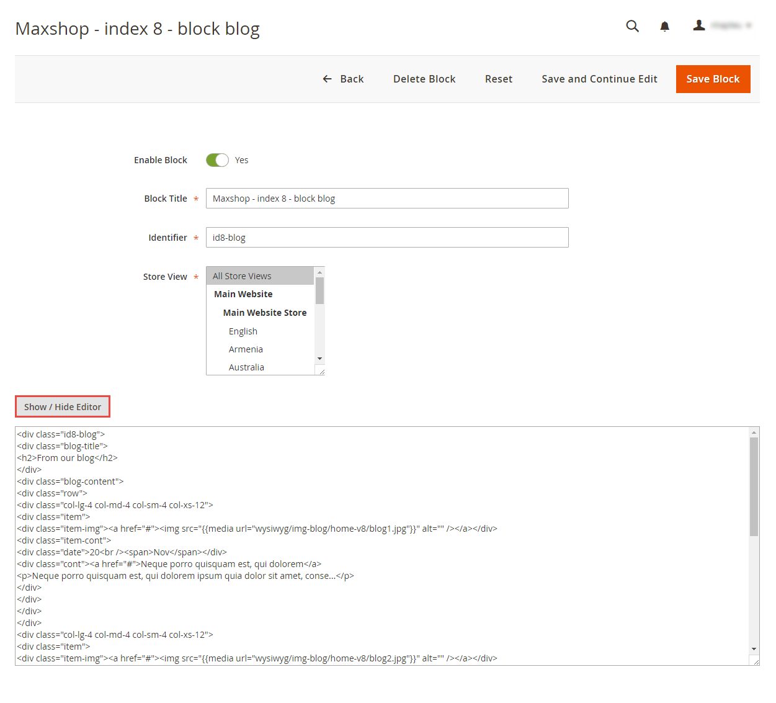
Task: Click the Back arrow icon
Action: [328, 79]
